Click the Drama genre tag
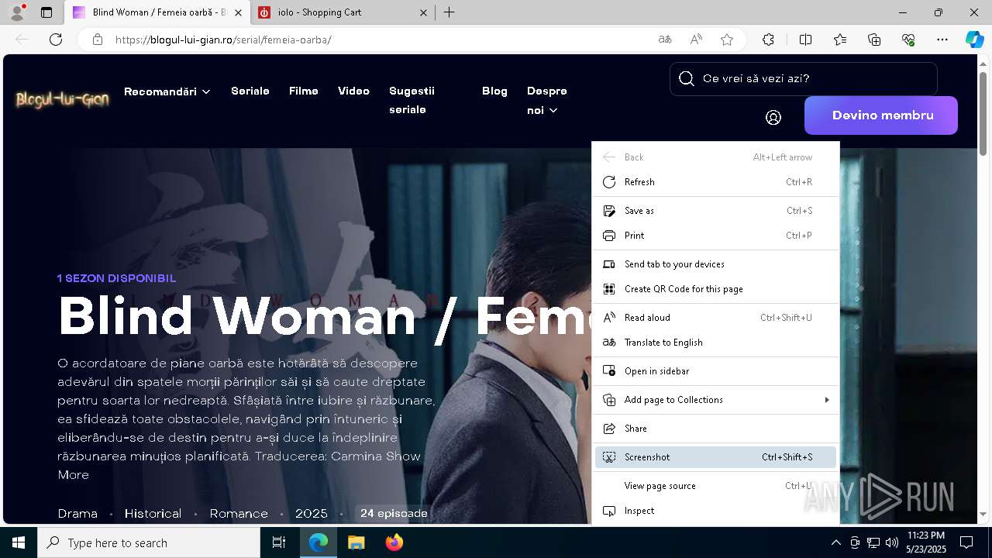This screenshot has height=558, width=992. [77, 514]
